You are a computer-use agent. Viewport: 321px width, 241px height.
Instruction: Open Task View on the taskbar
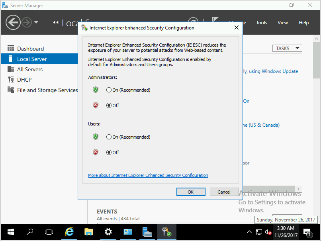tap(49, 232)
